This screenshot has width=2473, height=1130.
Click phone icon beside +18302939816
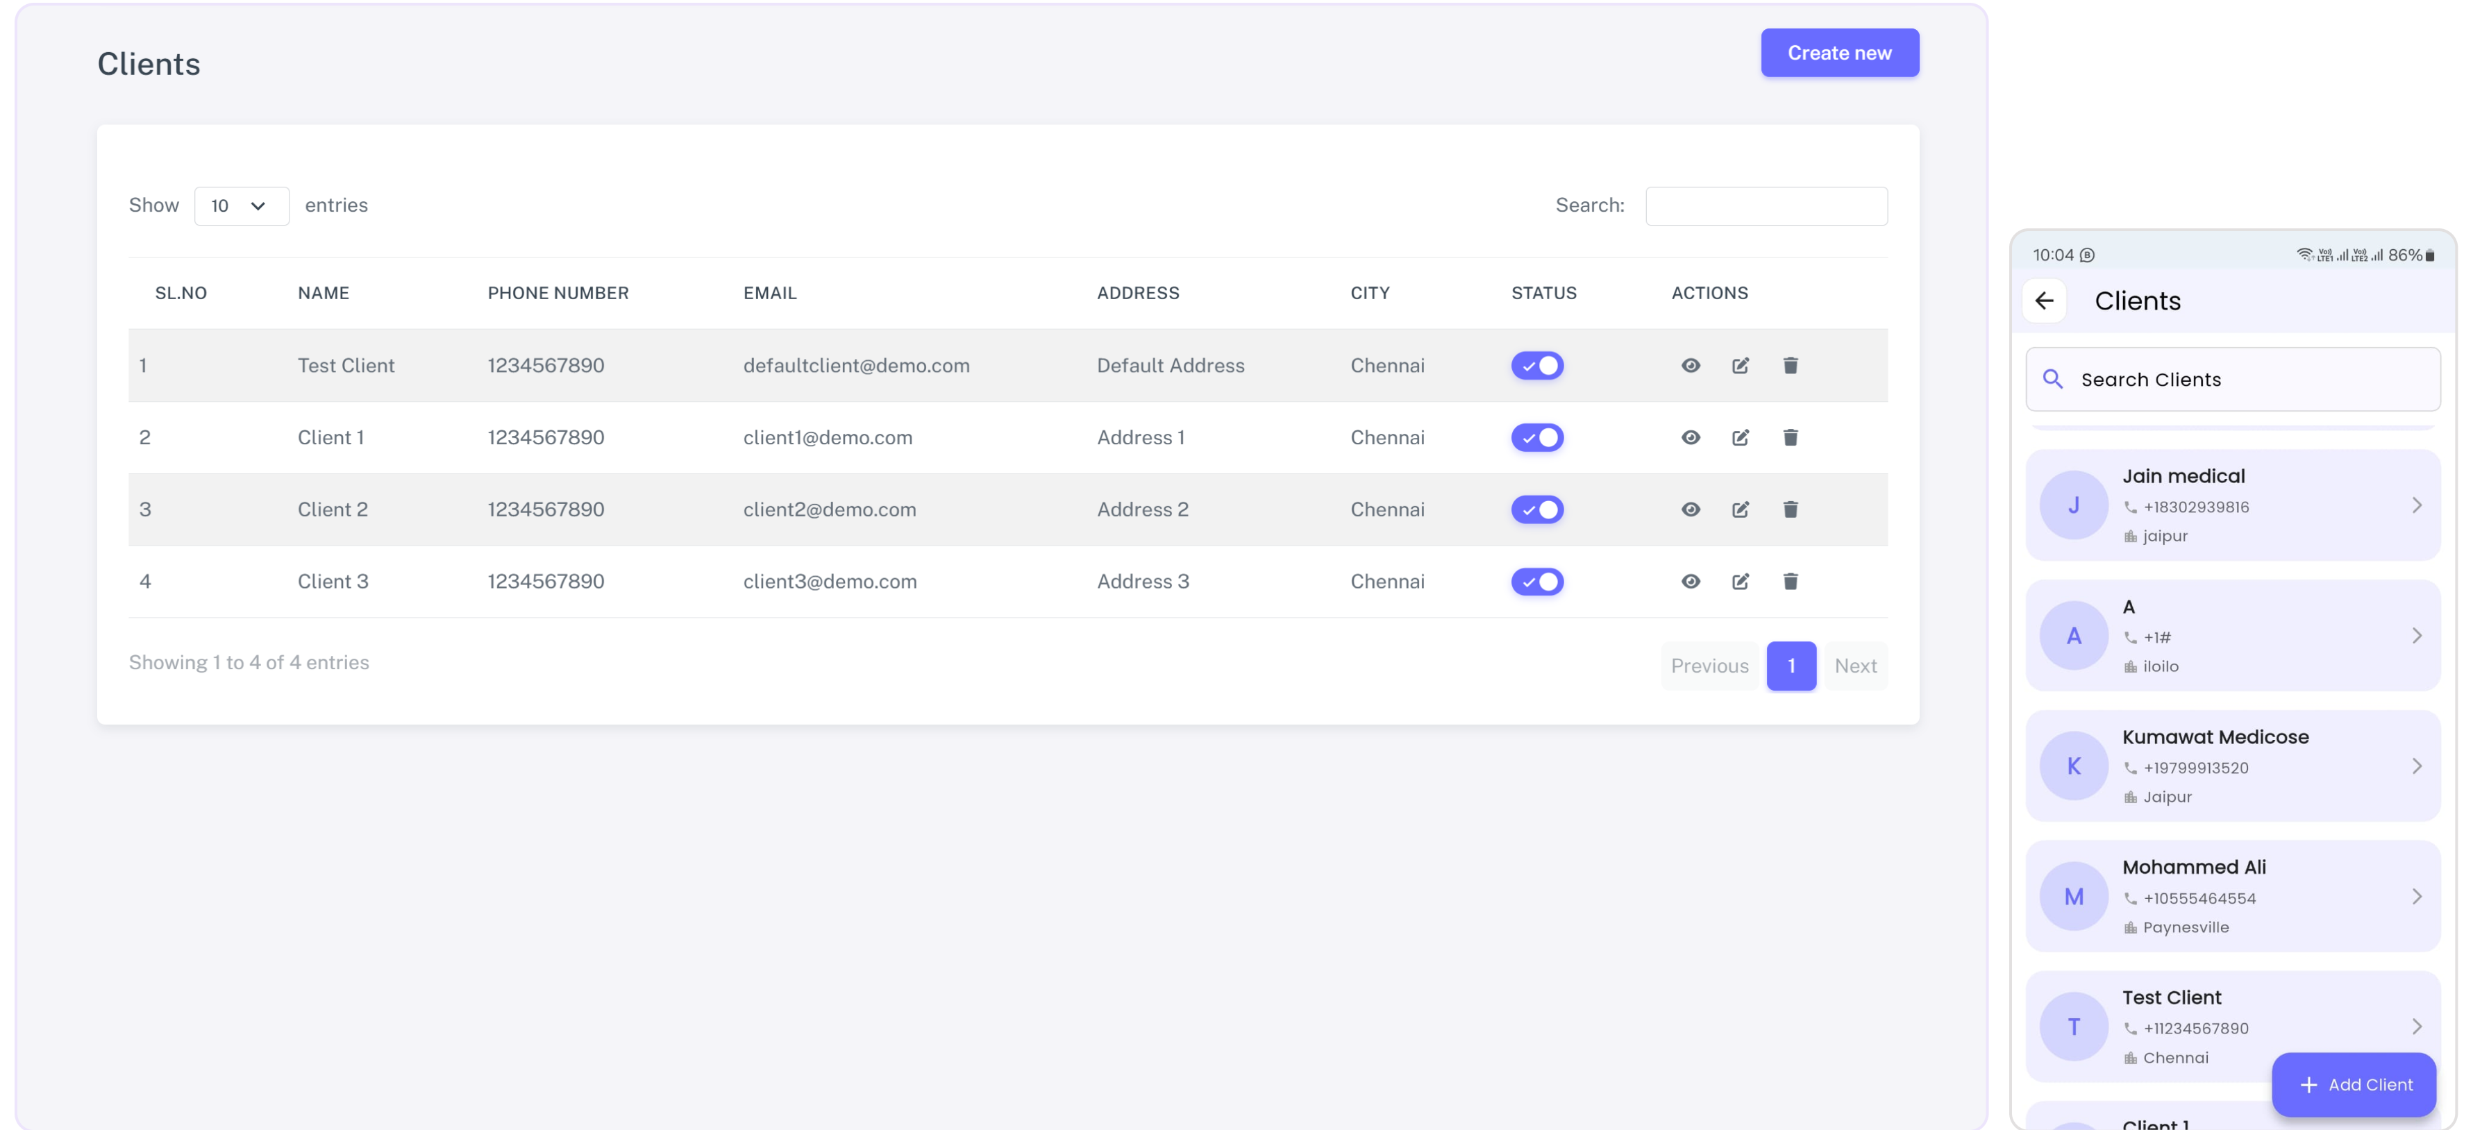pyautogui.click(x=2130, y=507)
